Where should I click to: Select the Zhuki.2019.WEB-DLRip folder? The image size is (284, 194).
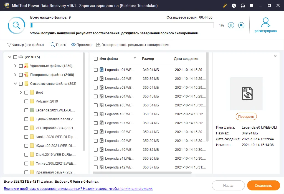(55, 155)
